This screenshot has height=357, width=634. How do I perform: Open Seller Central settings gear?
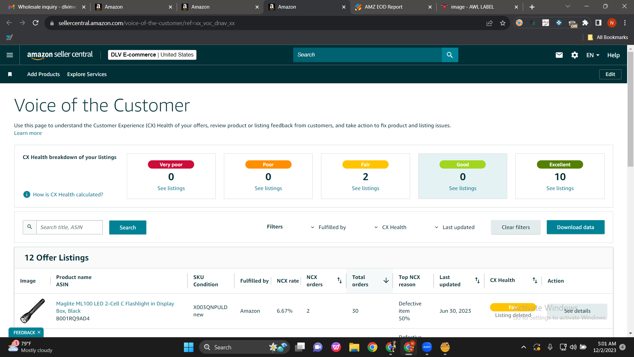[x=575, y=55]
